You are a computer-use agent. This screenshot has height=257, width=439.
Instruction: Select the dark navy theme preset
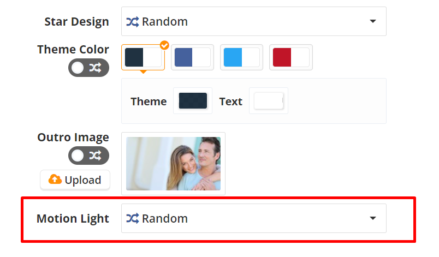coord(143,57)
